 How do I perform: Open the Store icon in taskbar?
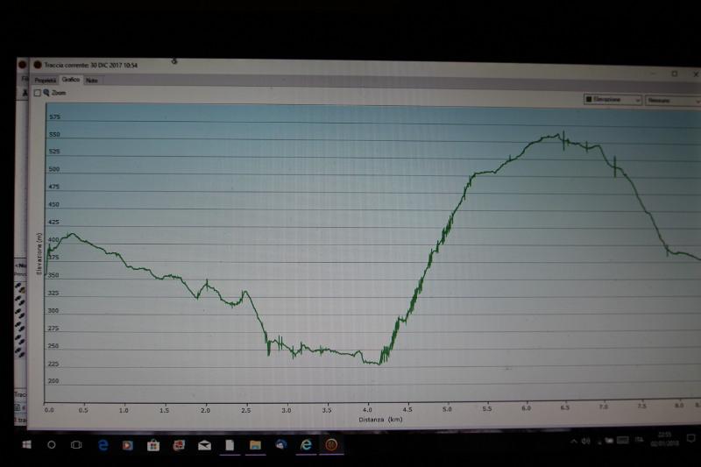click(153, 444)
